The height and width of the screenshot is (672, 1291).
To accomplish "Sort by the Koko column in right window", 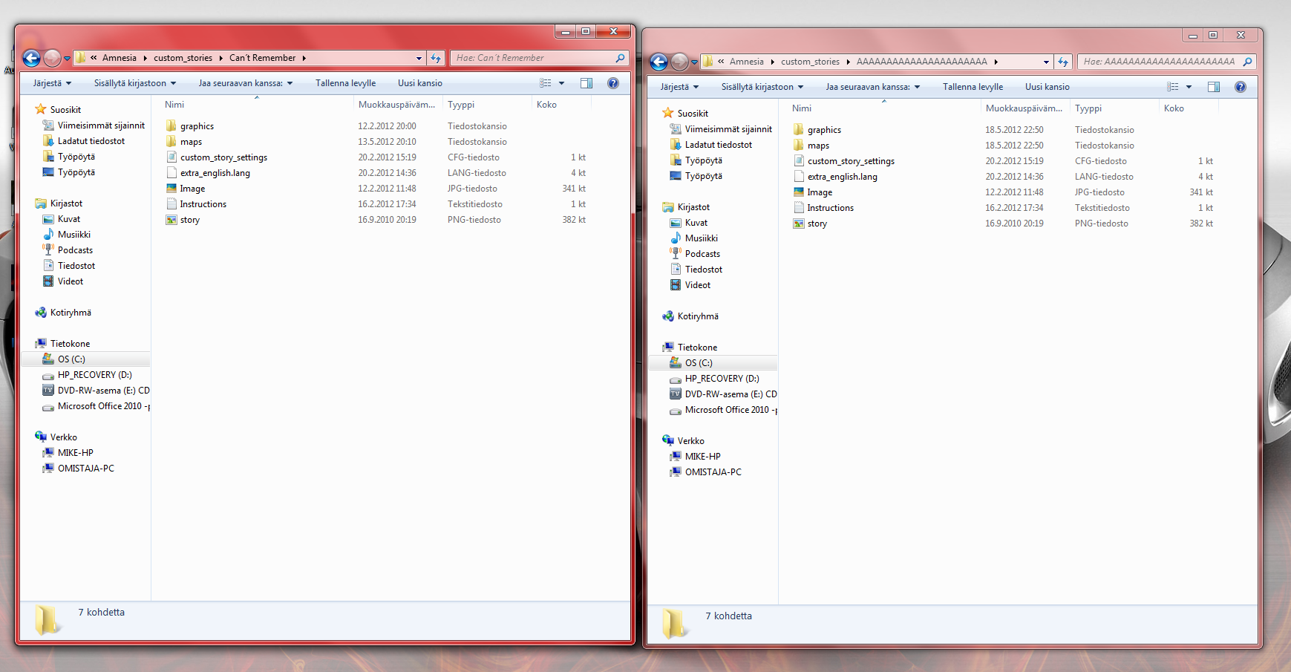I will click(1174, 108).
